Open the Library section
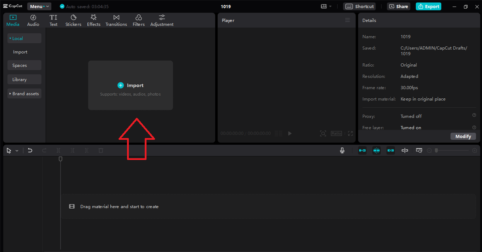This screenshot has height=252, width=482. point(24,79)
